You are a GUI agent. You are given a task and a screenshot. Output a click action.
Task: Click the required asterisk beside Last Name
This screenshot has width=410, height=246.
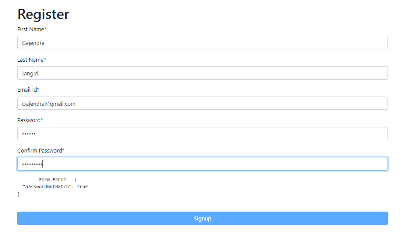click(45, 60)
